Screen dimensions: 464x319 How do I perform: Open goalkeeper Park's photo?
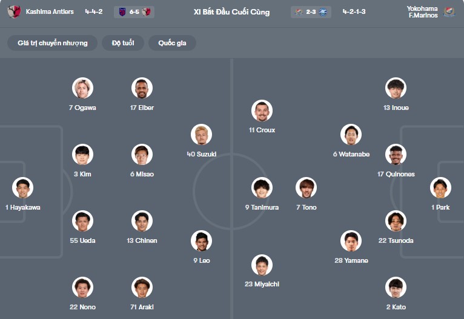coord(440,188)
